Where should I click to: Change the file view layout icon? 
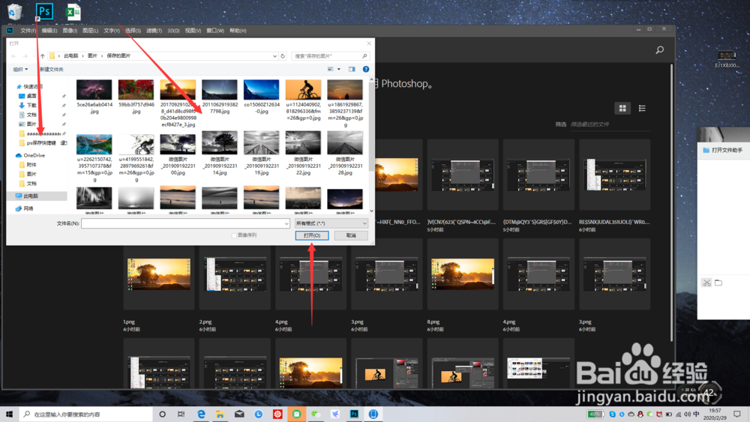331,69
